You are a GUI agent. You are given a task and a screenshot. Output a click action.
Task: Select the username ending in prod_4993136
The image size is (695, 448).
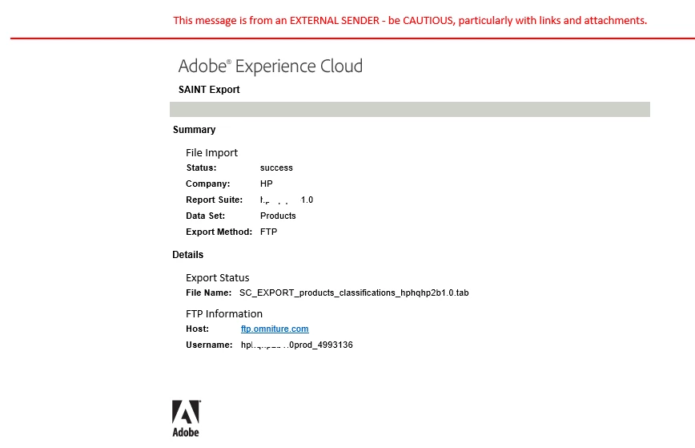click(297, 345)
